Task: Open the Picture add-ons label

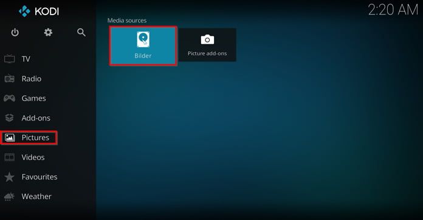Action: coord(207,53)
